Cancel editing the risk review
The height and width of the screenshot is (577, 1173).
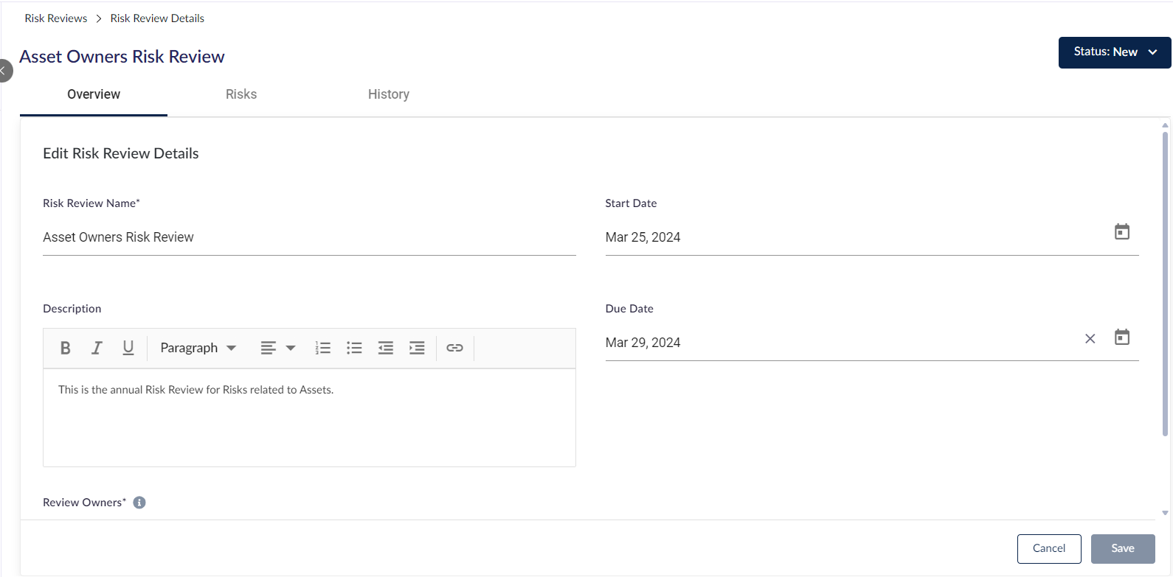(1049, 549)
